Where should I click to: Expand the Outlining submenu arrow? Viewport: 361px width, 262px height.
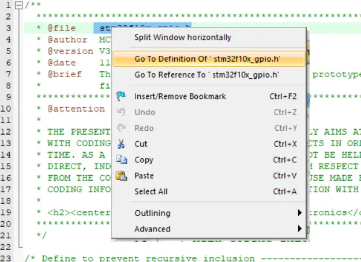coord(299,213)
